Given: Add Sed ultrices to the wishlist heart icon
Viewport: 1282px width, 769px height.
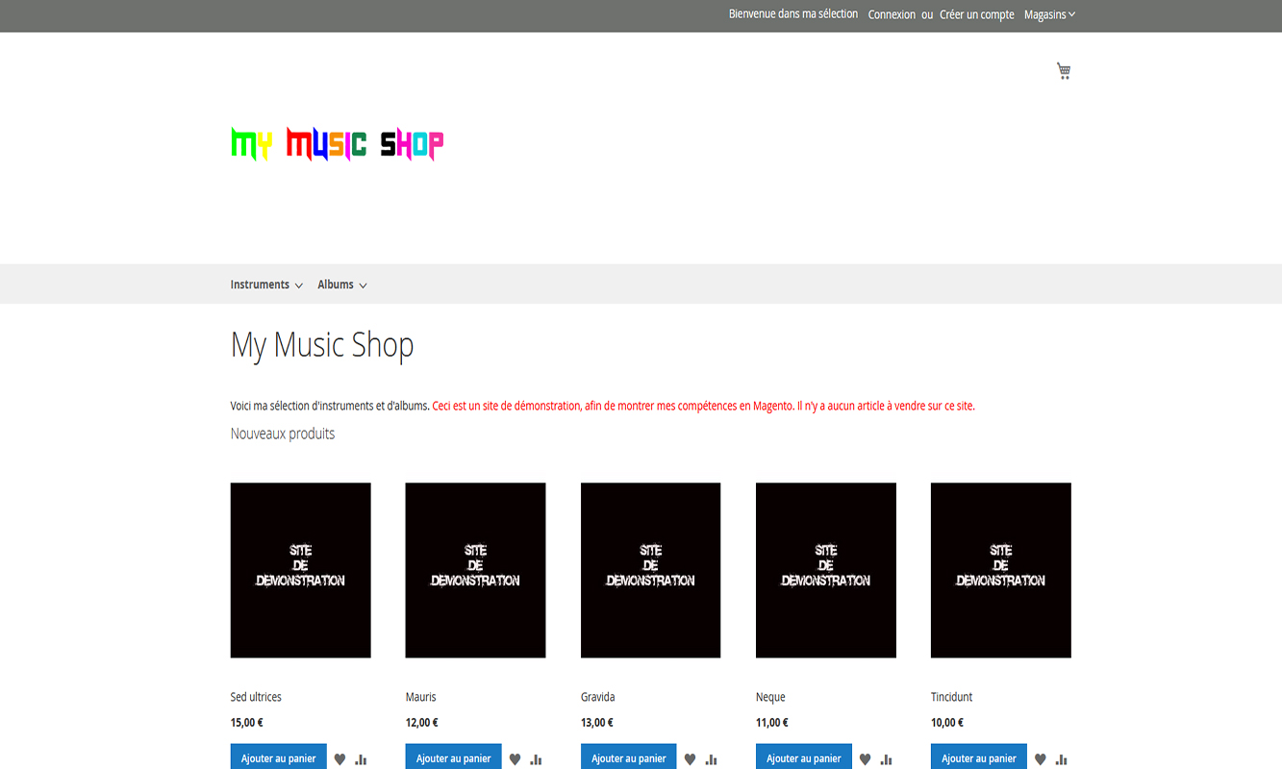Looking at the screenshot, I should 339,758.
